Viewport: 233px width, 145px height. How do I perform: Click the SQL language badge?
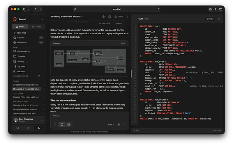(147, 19)
